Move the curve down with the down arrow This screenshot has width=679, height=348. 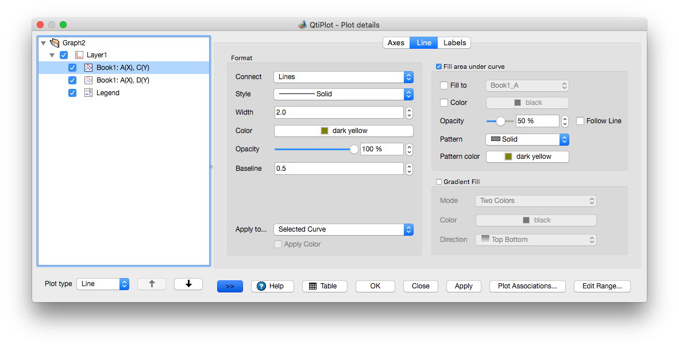click(188, 284)
